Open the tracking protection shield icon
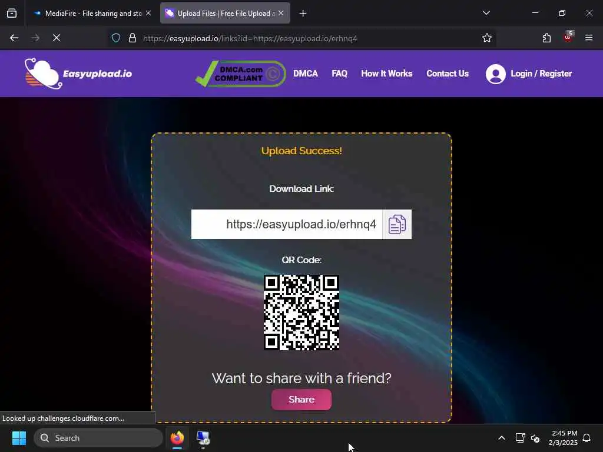 tap(116, 38)
